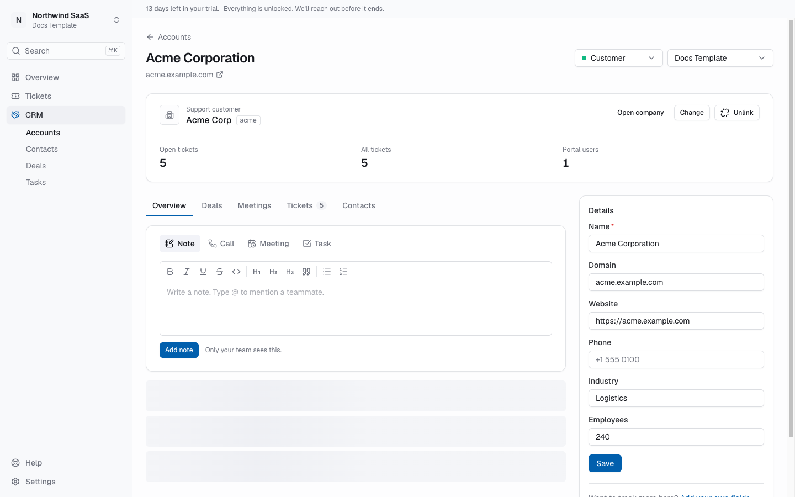Image resolution: width=795 pixels, height=497 pixels.
Task: Open the Docs Template dropdown
Action: pos(720,58)
